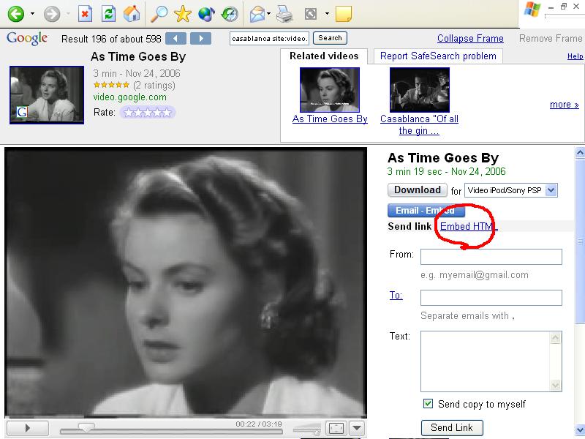
Task: Select the Related videos tab
Action: [324, 56]
